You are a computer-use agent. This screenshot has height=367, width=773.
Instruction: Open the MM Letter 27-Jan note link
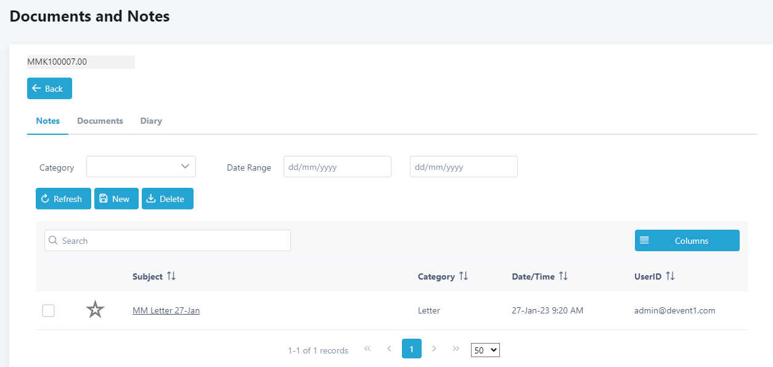(x=166, y=310)
